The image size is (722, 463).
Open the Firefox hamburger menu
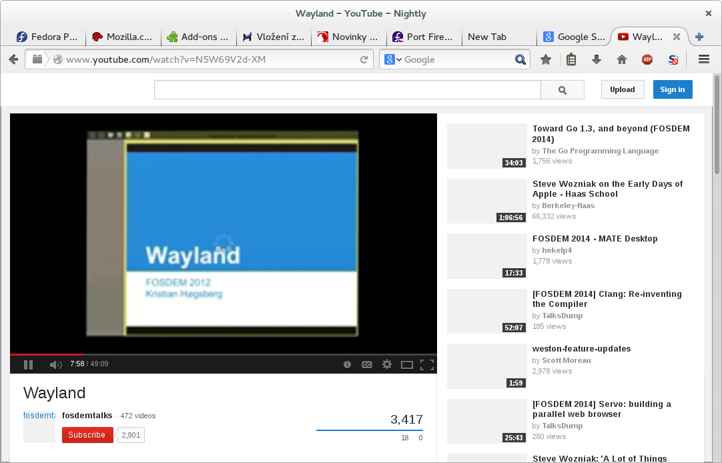click(x=703, y=59)
